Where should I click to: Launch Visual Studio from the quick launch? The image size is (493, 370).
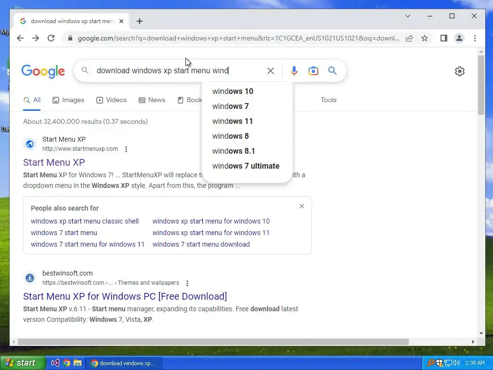click(x=55, y=363)
